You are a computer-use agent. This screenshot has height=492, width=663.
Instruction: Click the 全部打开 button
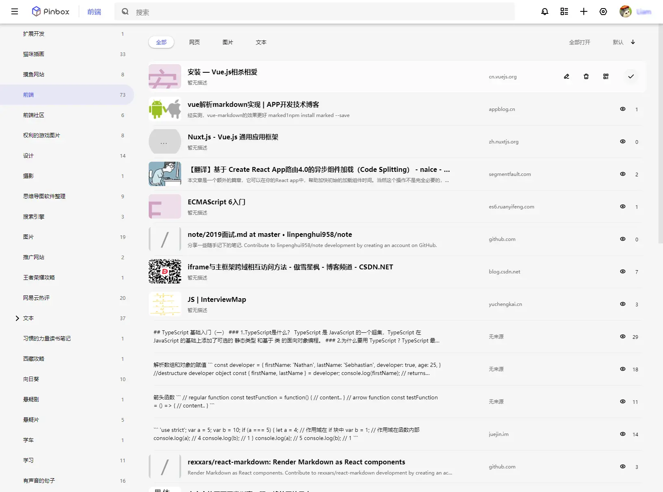[x=580, y=42]
